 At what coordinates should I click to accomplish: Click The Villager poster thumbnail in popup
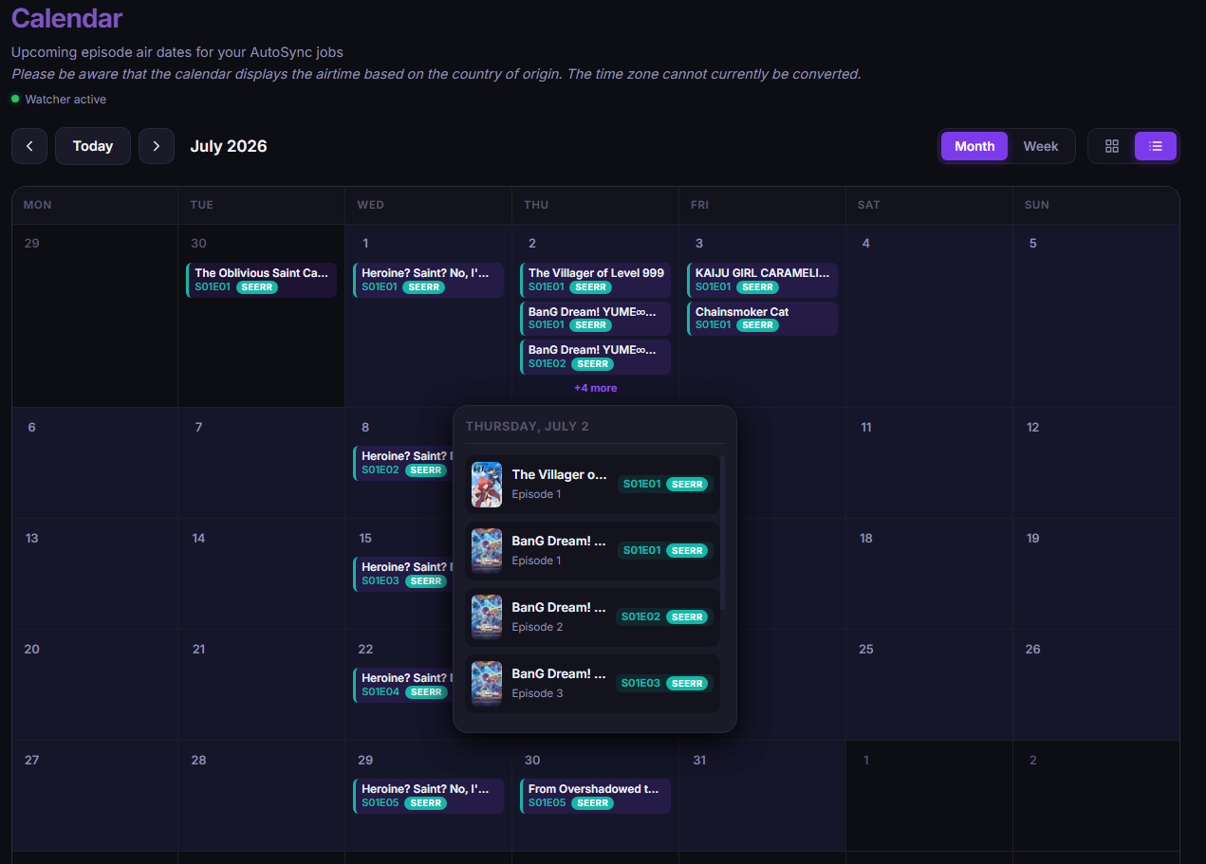(x=487, y=484)
